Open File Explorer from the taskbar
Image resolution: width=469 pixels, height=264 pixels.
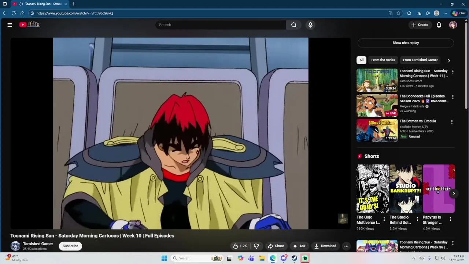coord(262,258)
